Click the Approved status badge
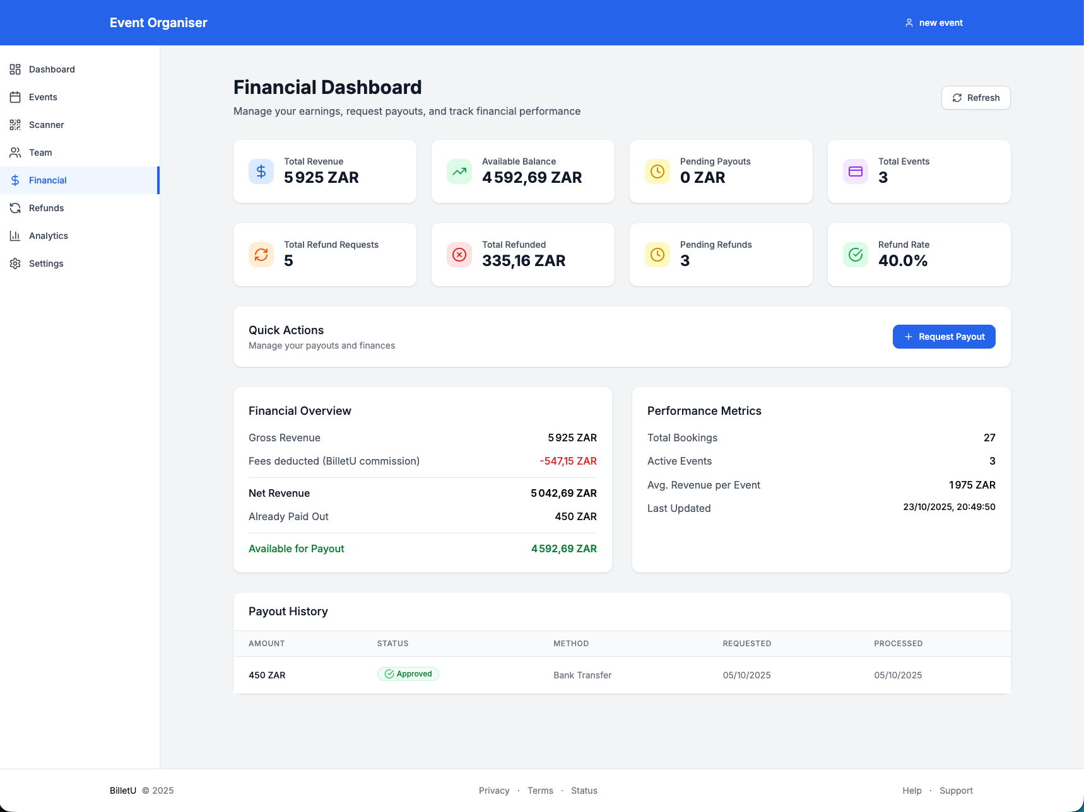This screenshot has height=812, width=1084. tap(408, 674)
